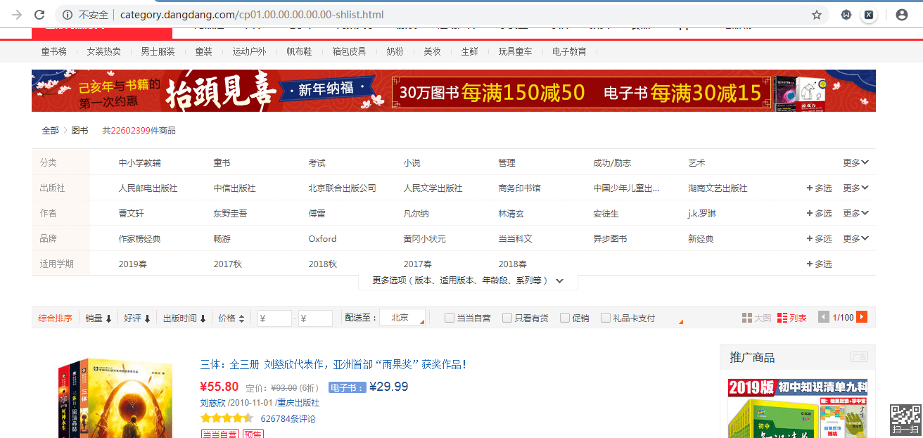Click minimum price input field
Viewport: 923px width, 438px height.
pos(274,318)
